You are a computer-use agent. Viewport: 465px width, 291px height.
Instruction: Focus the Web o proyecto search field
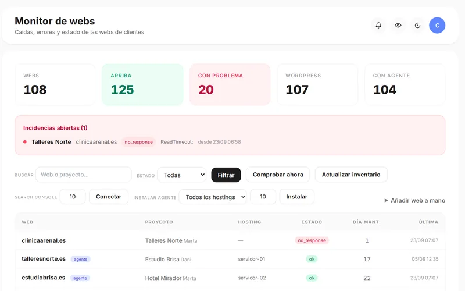pyautogui.click(x=84, y=175)
